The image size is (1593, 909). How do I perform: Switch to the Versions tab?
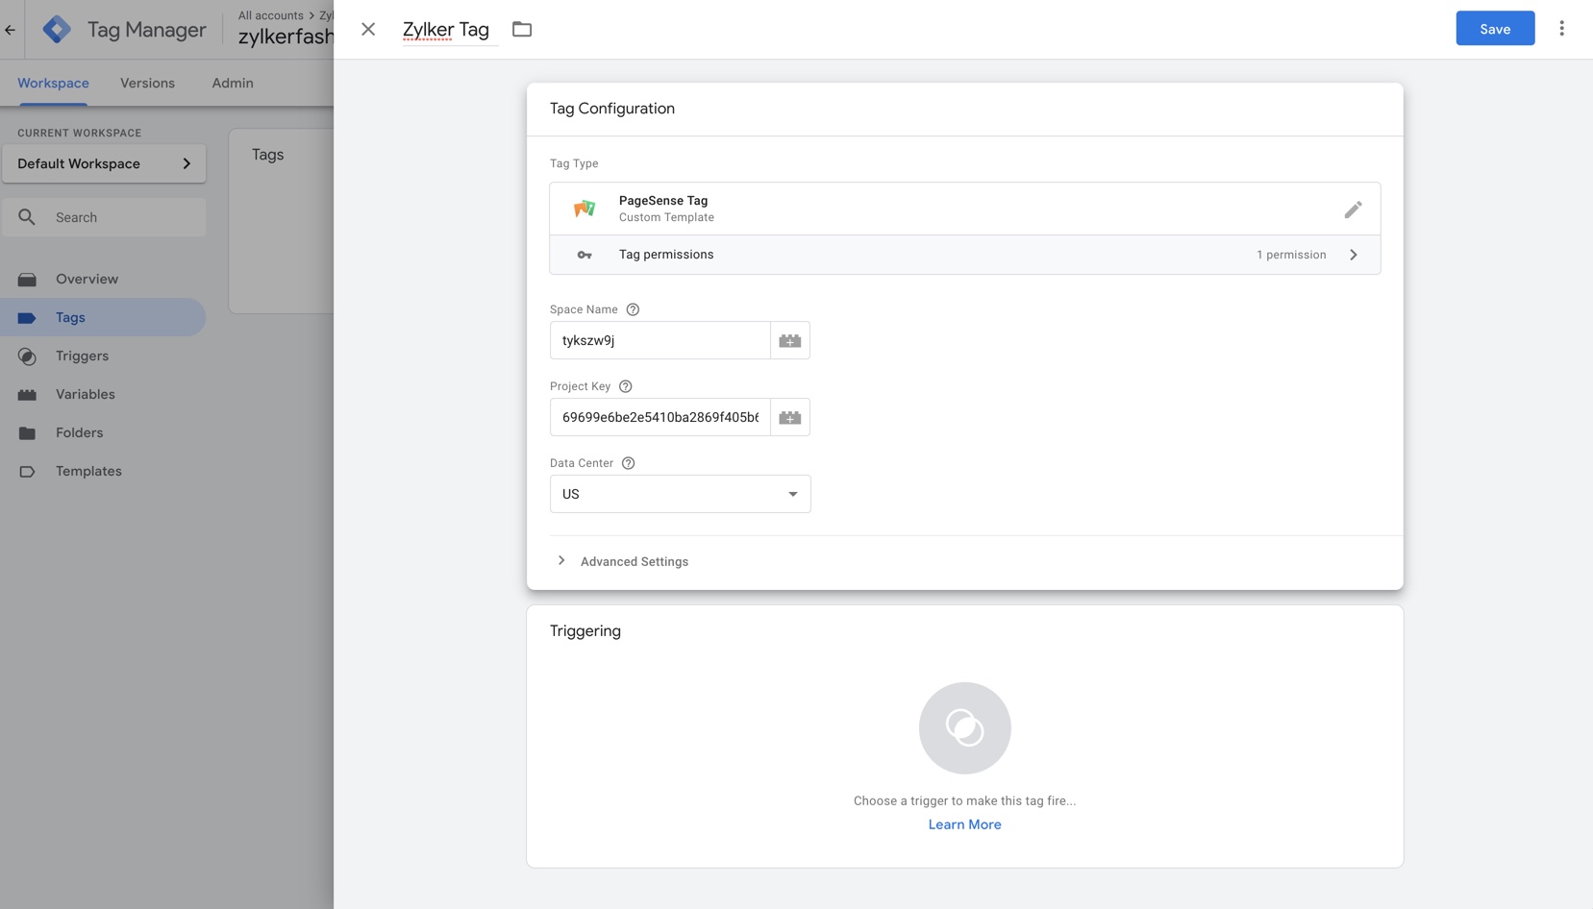(x=147, y=83)
